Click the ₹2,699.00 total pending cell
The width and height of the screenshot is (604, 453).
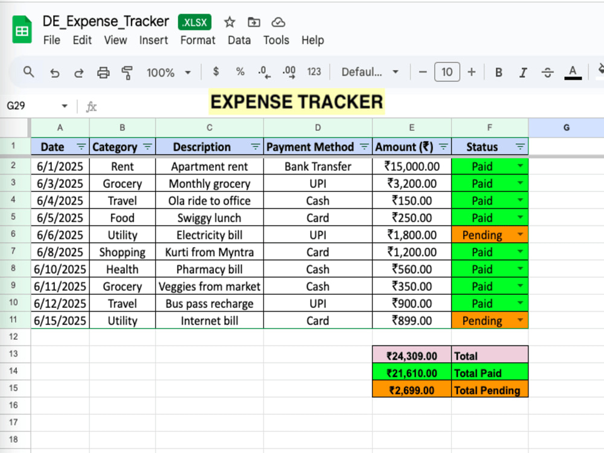point(412,389)
